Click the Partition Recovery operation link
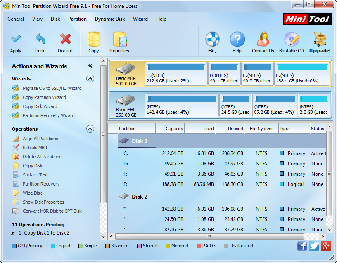The width and height of the screenshot is (337, 263). (41, 184)
